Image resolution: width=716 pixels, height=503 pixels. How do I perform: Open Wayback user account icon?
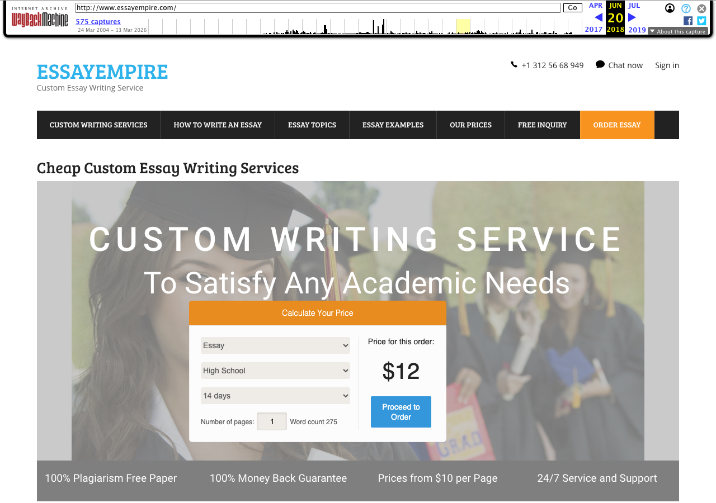(x=670, y=8)
